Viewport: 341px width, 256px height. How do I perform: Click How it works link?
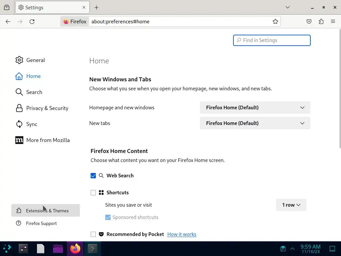coord(182,234)
